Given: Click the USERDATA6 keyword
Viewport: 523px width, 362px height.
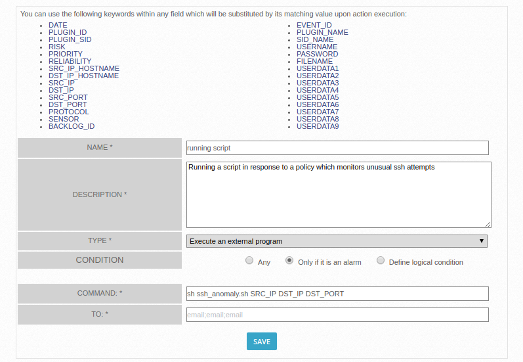Looking at the screenshot, I should [318, 104].
